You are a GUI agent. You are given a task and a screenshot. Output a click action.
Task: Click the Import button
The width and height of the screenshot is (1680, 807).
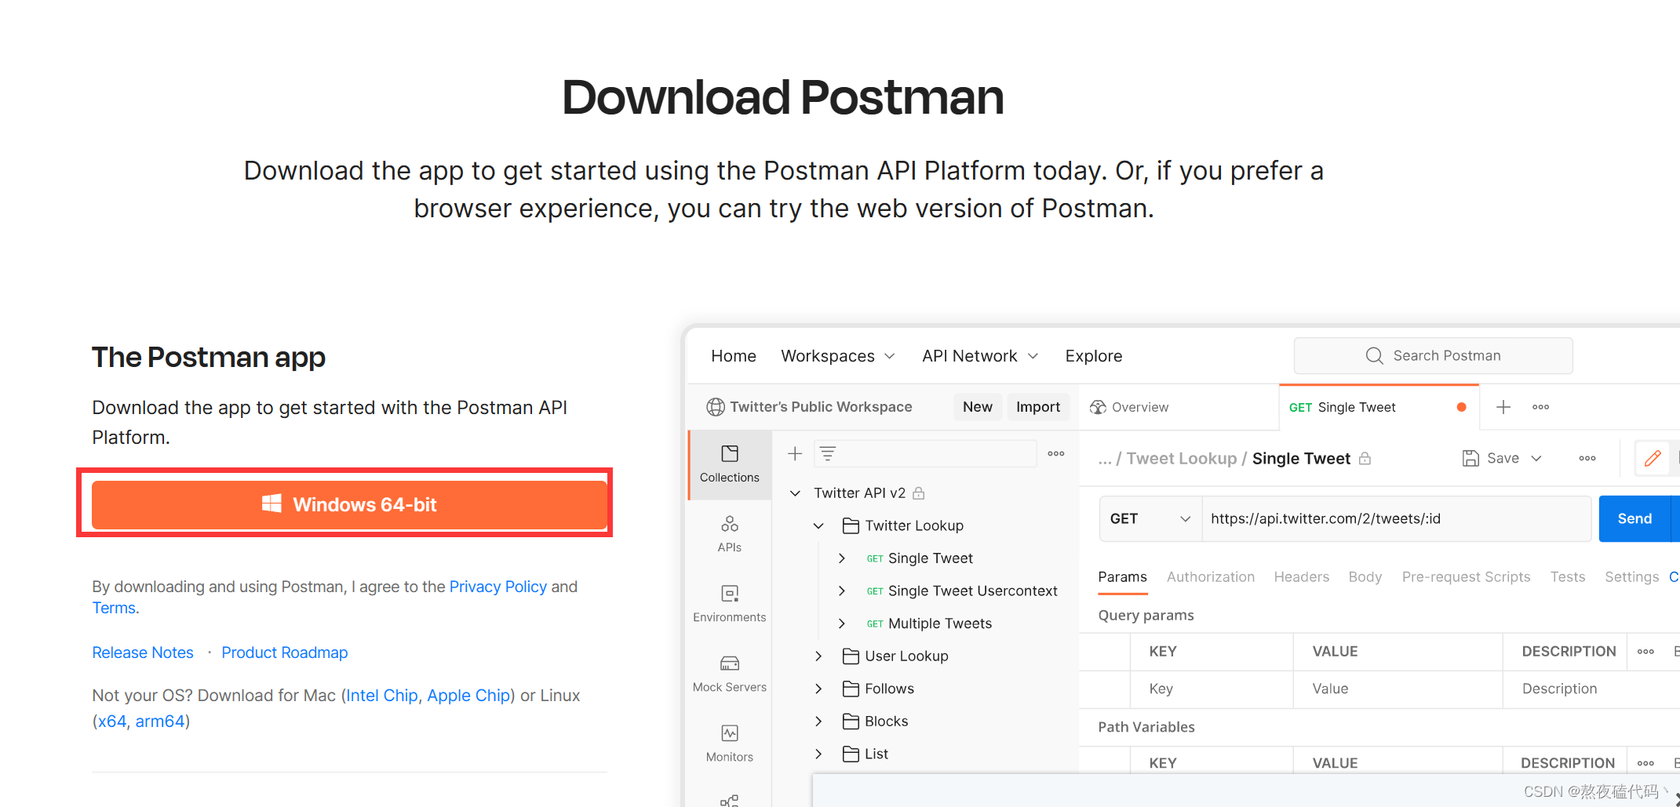(1038, 407)
